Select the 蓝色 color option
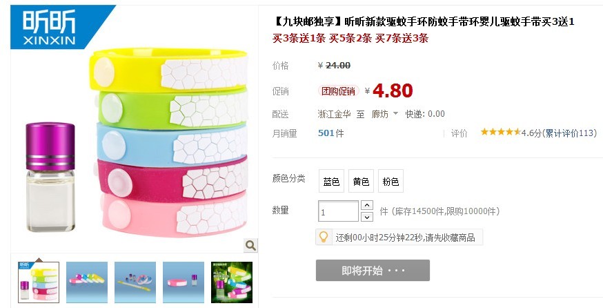The height and width of the screenshot is (308, 603). 331,181
